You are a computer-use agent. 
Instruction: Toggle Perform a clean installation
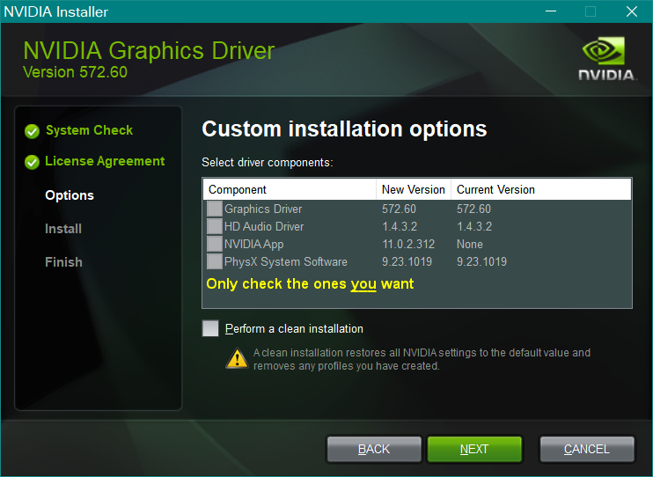[210, 328]
